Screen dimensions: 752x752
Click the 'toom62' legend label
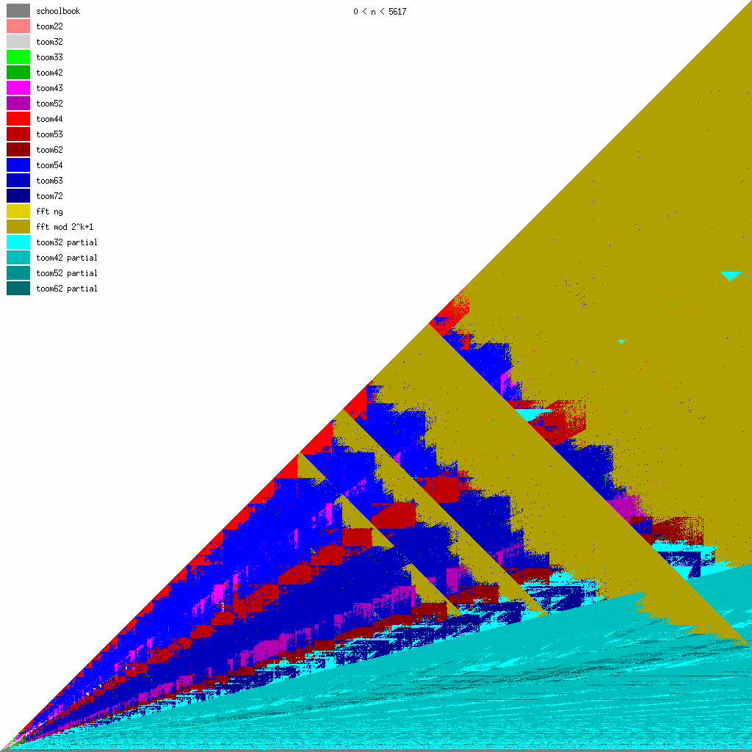pos(49,150)
